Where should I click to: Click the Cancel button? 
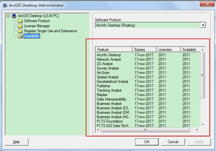click(173, 142)
